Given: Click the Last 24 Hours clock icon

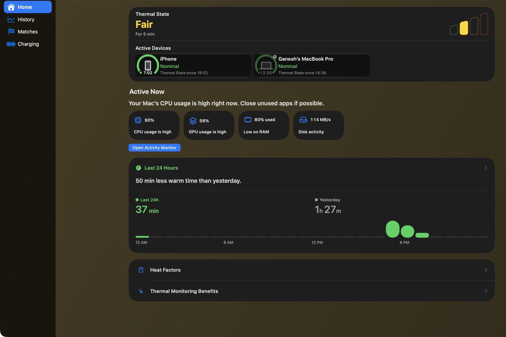Looking at the screenshot, I should point(139,168).
